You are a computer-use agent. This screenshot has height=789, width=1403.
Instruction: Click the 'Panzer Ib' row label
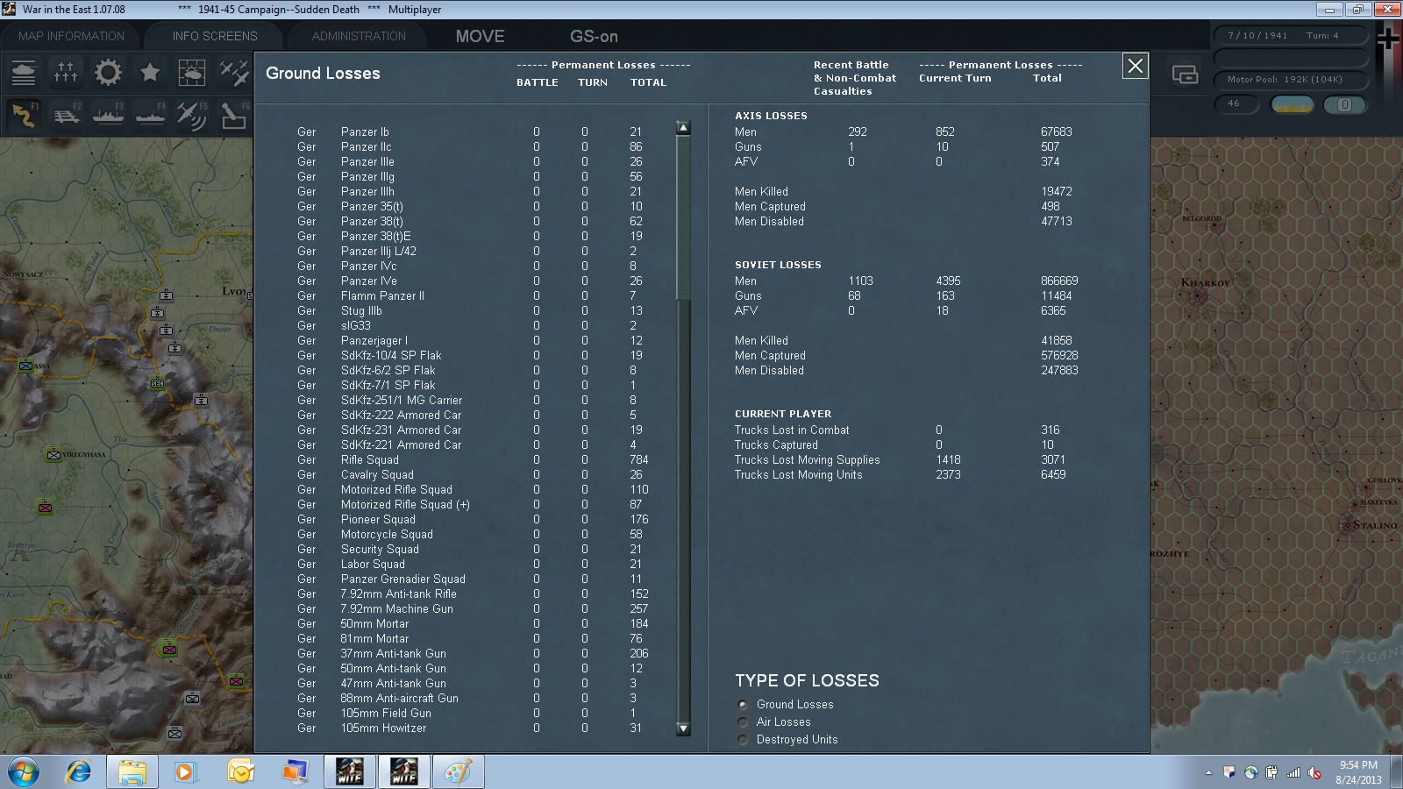click(x=365, y=131)
